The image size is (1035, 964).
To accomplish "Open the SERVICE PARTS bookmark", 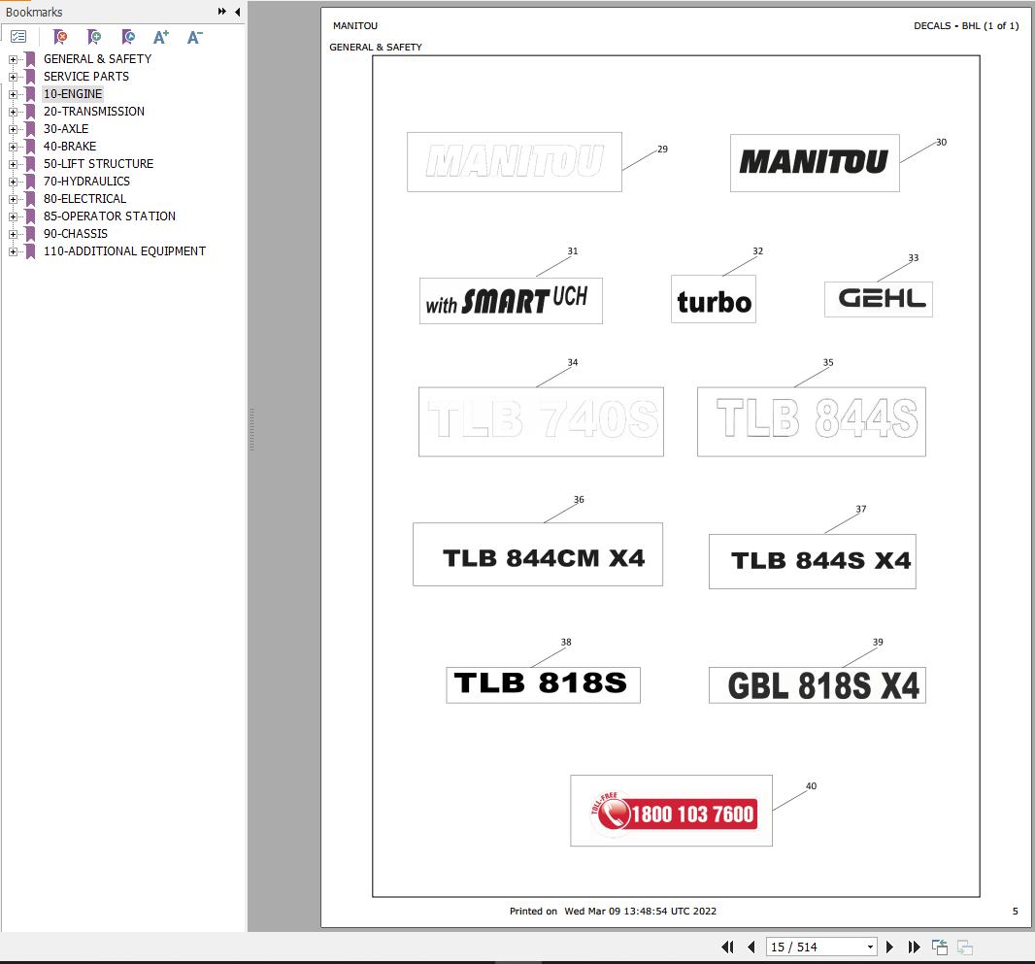I will click(x=85, y=76).
